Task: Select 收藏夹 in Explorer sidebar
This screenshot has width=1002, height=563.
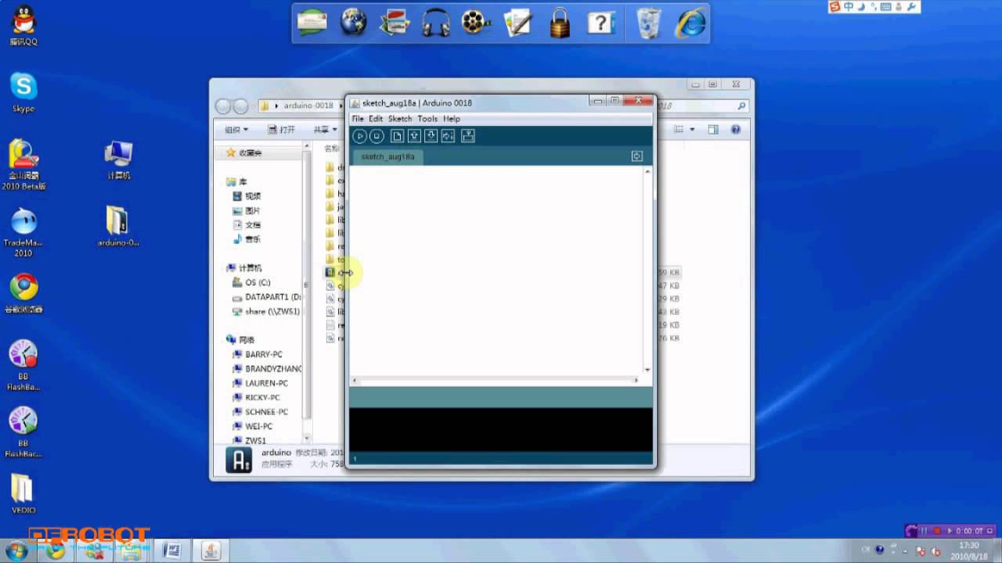Action: tap(243, 153)
